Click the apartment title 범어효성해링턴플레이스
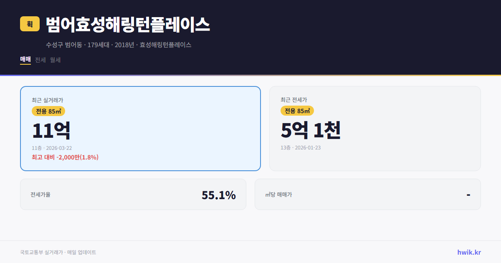The width and height of the screenshot is (501, 263). pyautogui.click(x=127, y=24)
